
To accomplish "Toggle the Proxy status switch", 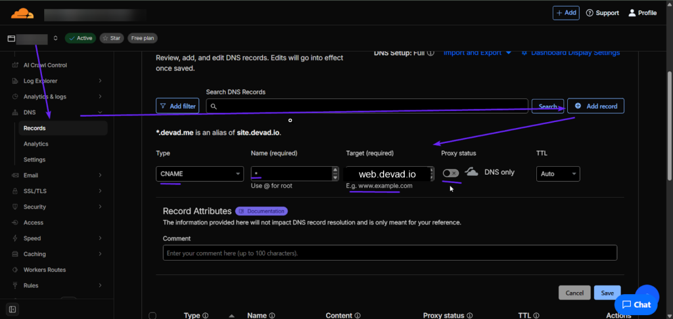I will (x=451, y=173).
